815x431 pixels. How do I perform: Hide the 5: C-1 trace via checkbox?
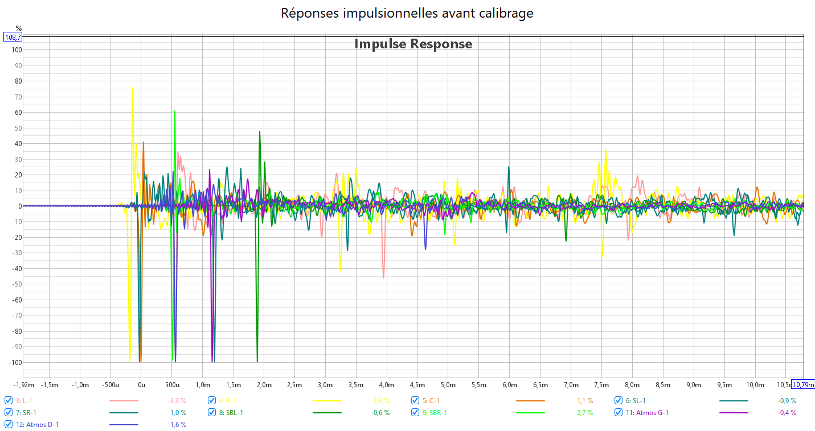coord(415,400)
